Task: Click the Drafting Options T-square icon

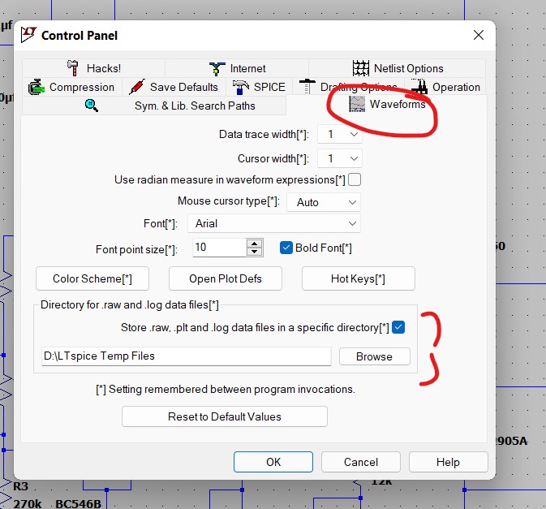Action: point(307,87)
